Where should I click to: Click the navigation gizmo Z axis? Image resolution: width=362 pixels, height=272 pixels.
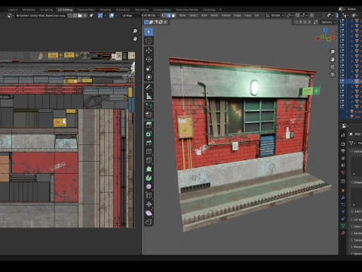325,30
